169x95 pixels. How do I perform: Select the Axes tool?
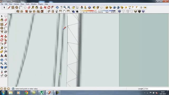[x=2, y=56]
